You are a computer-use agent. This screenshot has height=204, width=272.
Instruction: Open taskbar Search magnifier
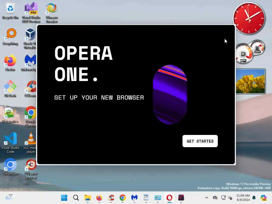[x=76, y=198]
